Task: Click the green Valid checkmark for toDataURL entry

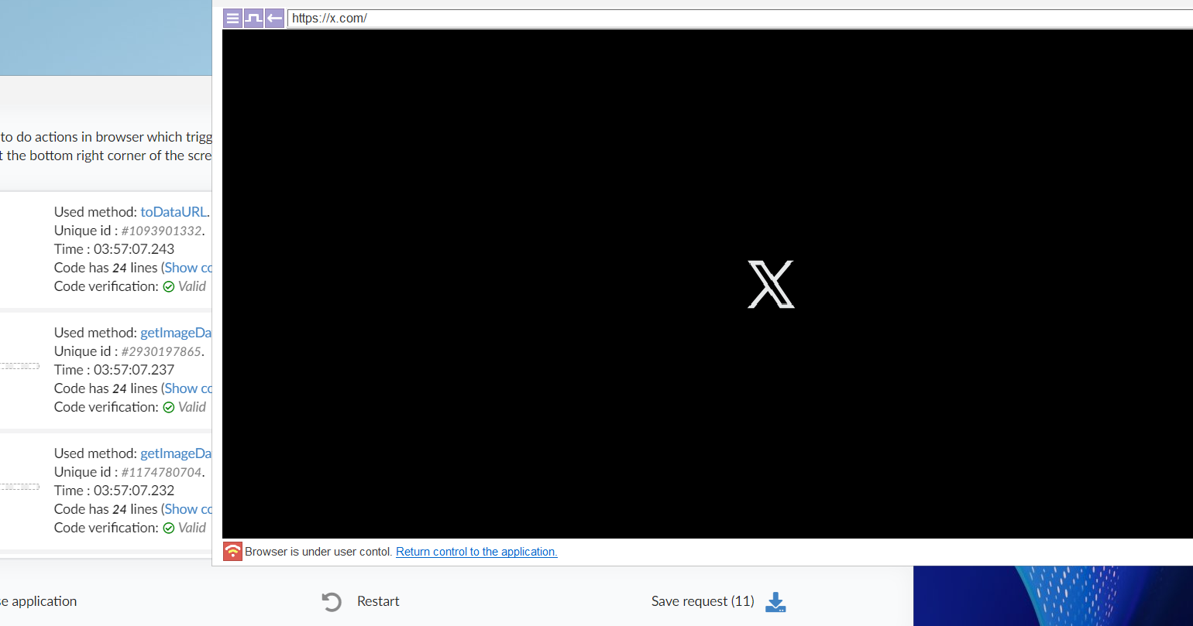Action: pyautogui.click(x=168, y=286)
